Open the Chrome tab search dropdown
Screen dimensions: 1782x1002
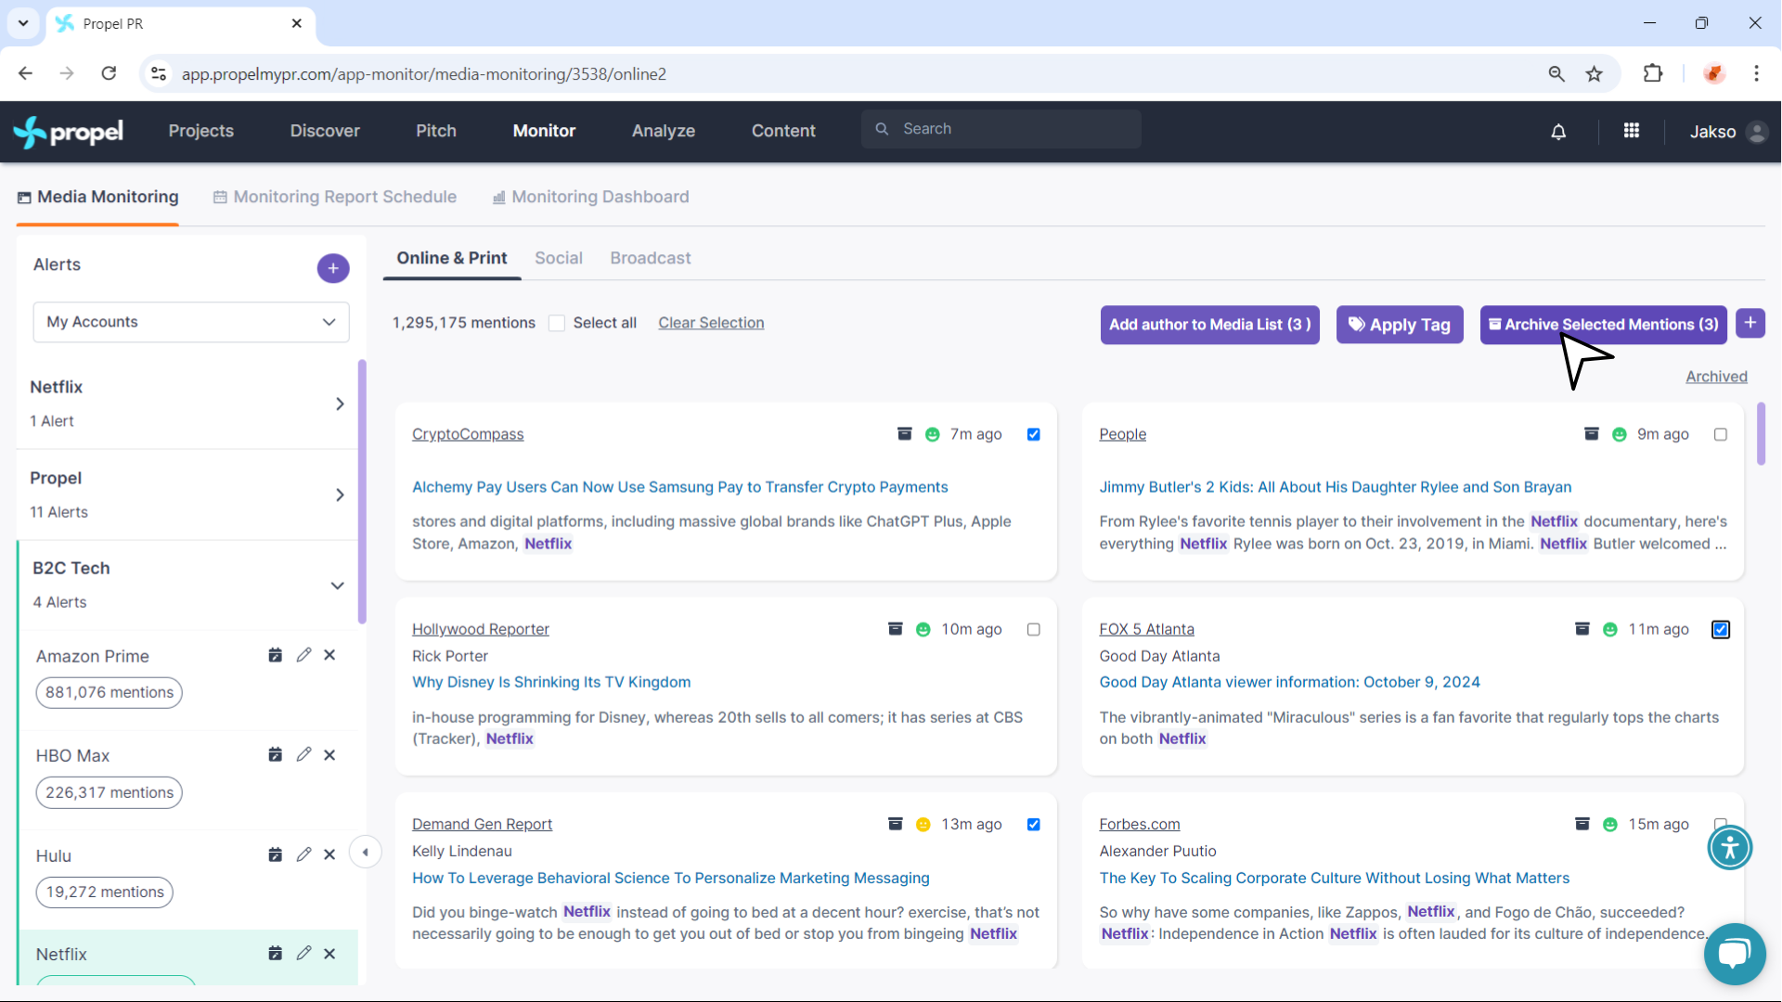[23, 23]
